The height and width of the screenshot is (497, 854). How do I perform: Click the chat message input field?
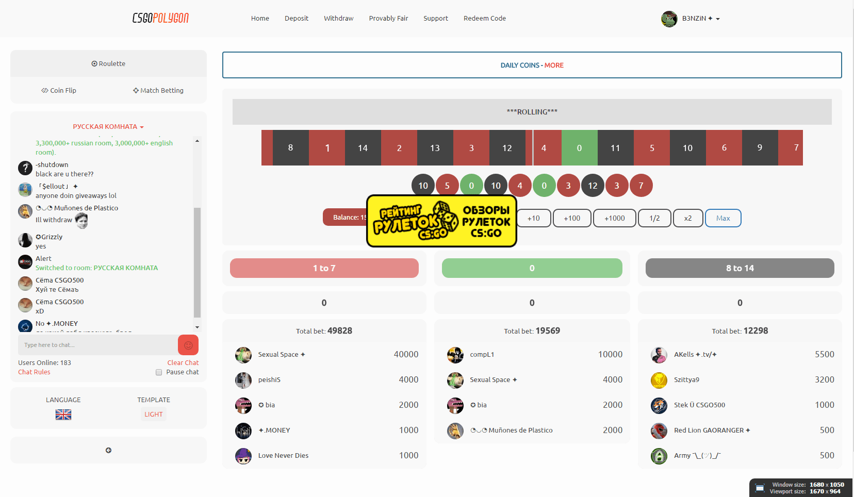(x=98, y=345)
